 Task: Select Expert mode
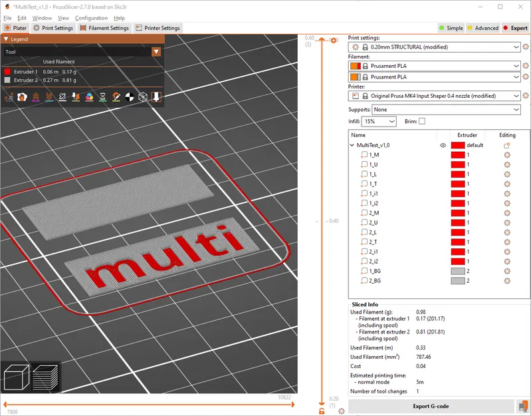click(x=516, y=28)
